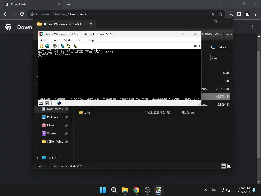Image resolution: width=261 pixels, height=196 pixels.
Task: Open Chrome downloads toolbar icon
Action: (x=231, y=14)
